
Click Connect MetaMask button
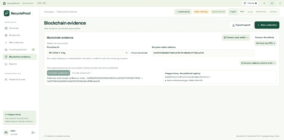click(264, 38)
